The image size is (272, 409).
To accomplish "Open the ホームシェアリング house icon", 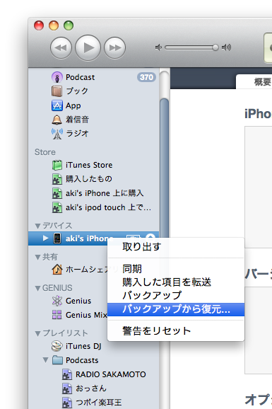I will 57,269.
